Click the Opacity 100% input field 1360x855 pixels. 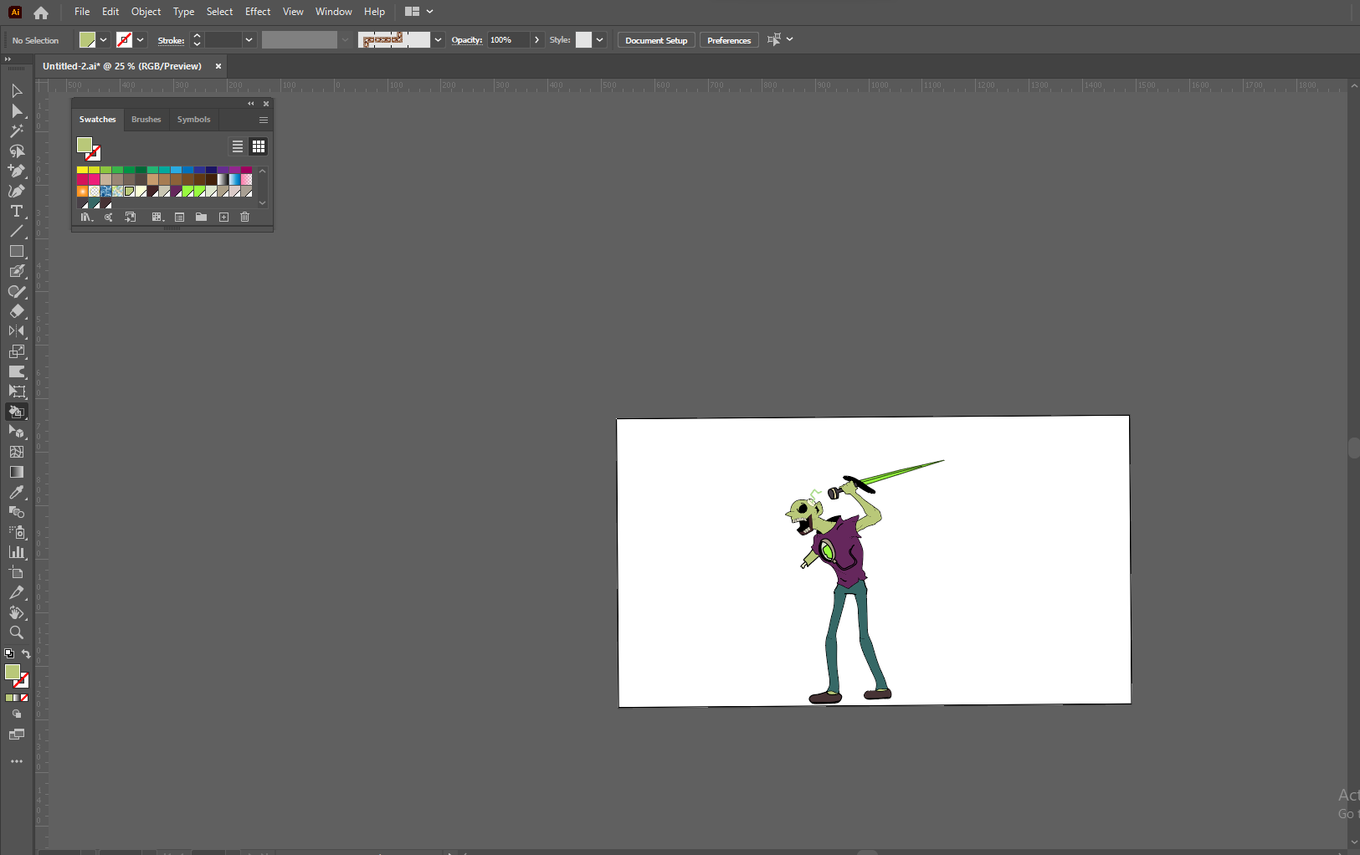508,40
